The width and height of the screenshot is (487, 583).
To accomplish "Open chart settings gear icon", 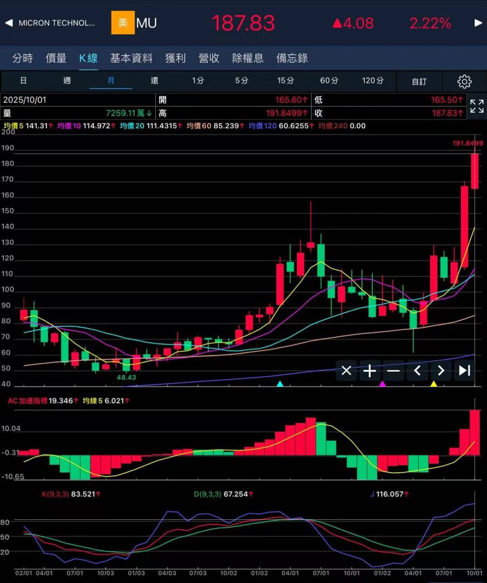I will pyautogui.click(x=464, y=82).
